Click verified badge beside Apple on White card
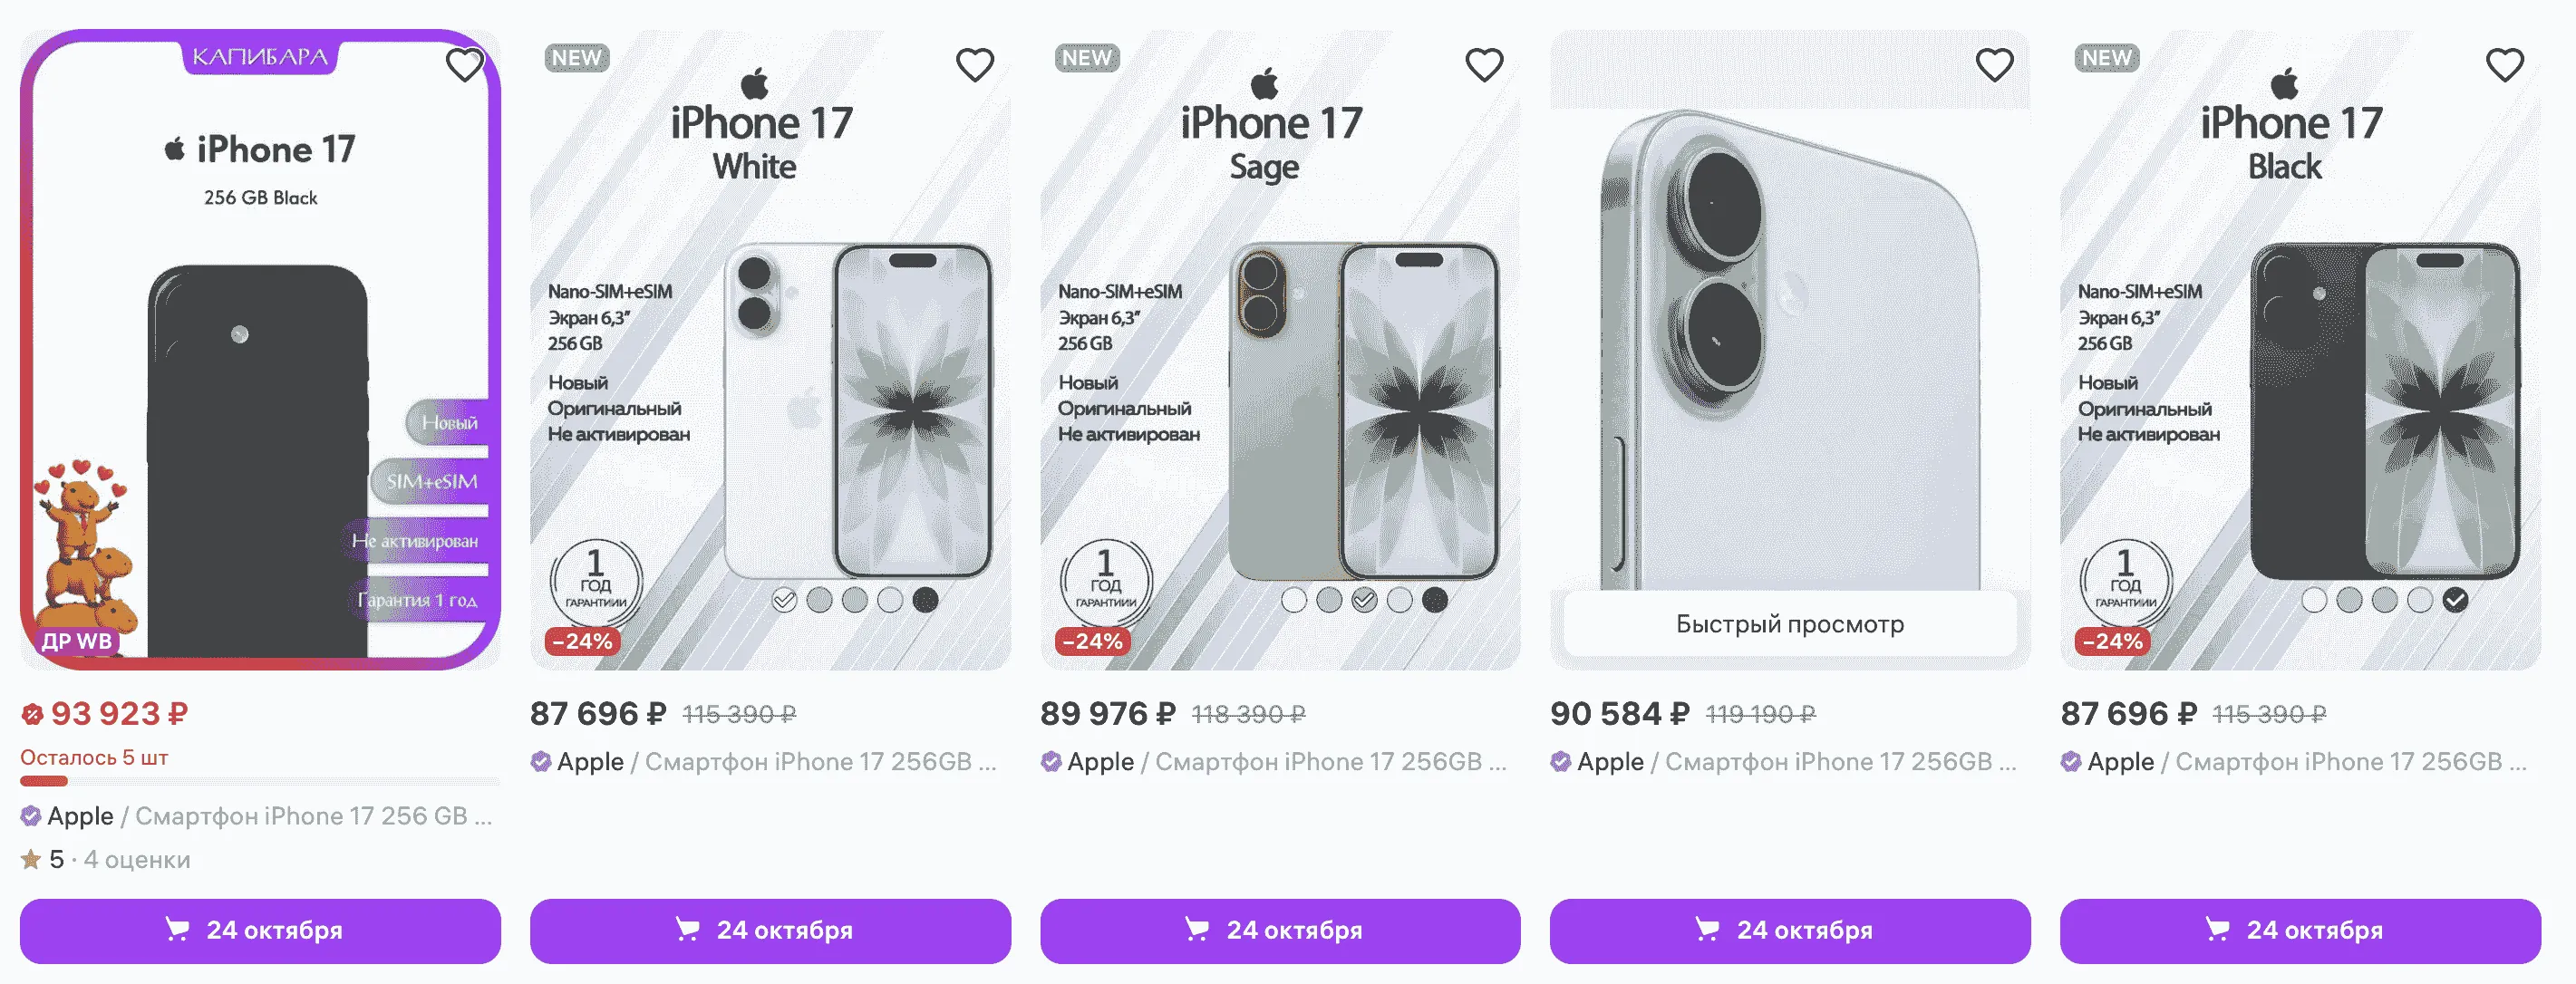The width and height of the screenshot is (2576, 984). tap(541, 762)
